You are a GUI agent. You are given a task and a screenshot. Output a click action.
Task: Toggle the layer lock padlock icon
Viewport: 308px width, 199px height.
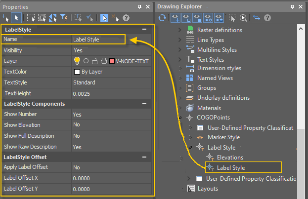click(94, 61)
